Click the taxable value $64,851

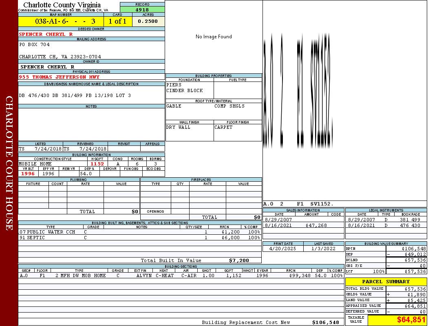[411, 320]
